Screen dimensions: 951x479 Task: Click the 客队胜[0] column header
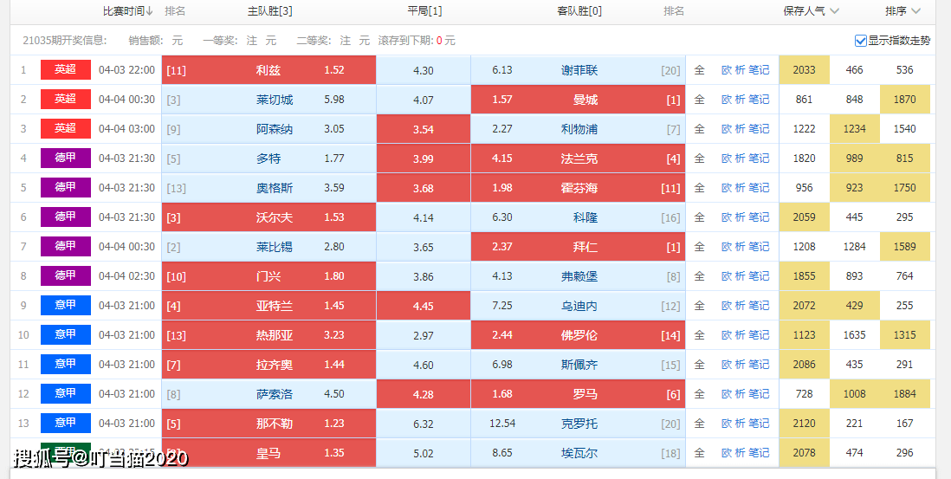coord(579,11)
